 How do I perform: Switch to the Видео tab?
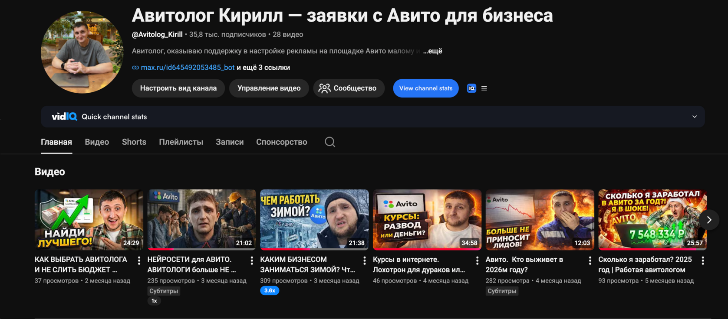coord(97,142)
